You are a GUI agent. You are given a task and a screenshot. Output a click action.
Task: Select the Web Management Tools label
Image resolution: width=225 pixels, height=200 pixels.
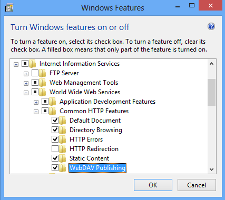pyautogui.click(x=84, y=83)
